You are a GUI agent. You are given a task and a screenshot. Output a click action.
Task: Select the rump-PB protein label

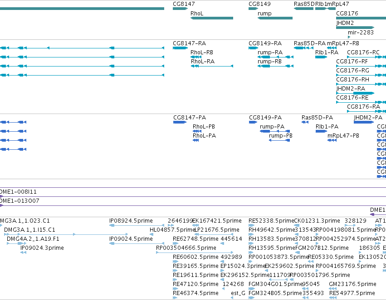click(x=281, y=136)
